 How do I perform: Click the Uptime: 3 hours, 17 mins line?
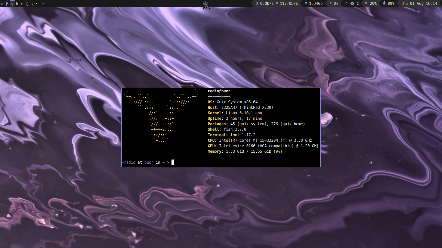(x=235, y=119)
